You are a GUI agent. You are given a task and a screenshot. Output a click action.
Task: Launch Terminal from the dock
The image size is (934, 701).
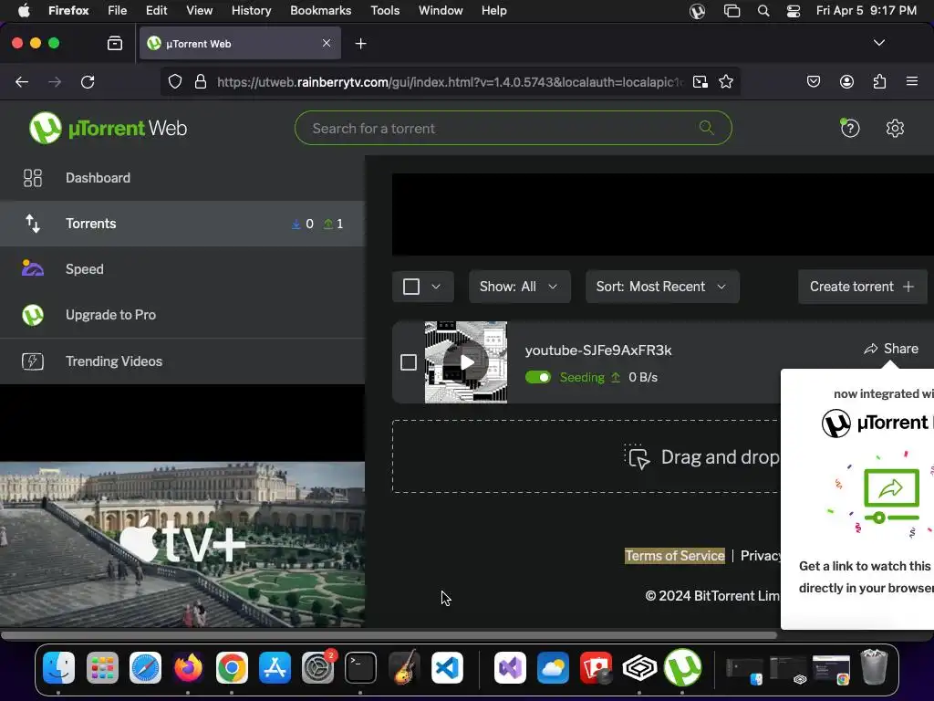pyautogui.click(x=360, y=667)
